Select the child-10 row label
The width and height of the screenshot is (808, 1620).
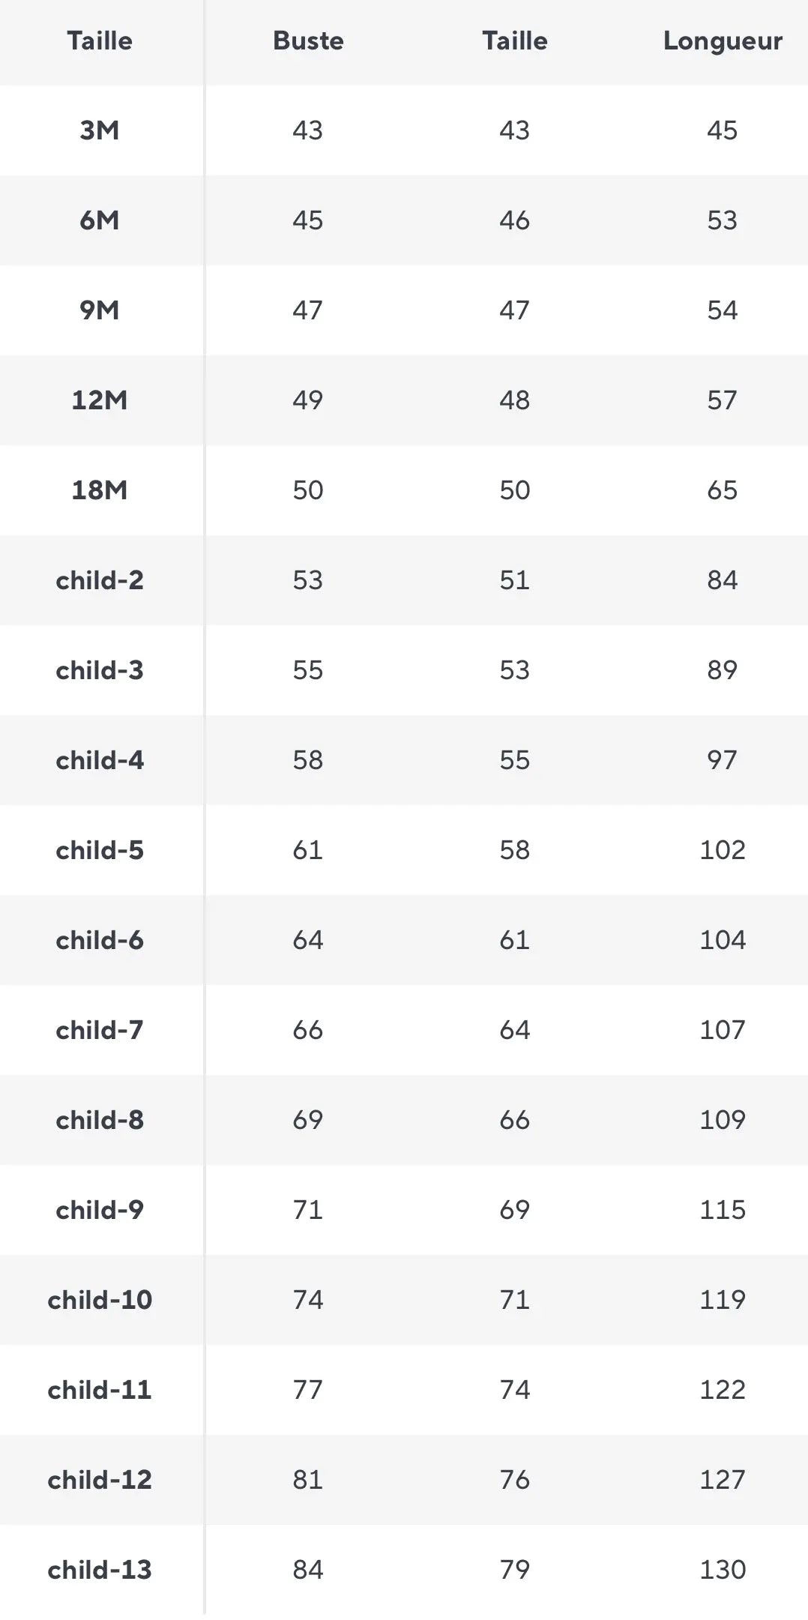pos(100,1300)
